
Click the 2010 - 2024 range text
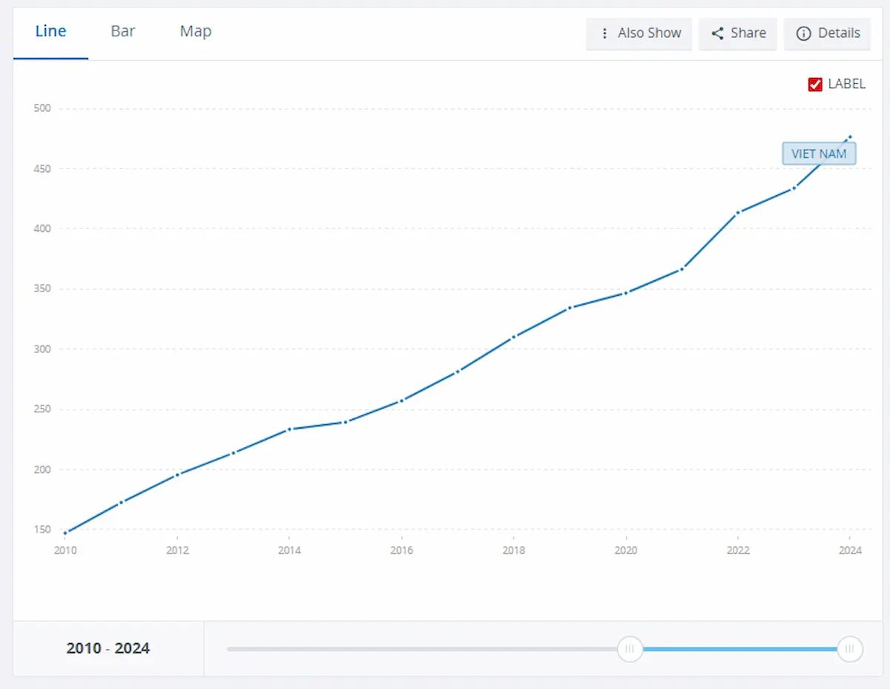(108, 648)
